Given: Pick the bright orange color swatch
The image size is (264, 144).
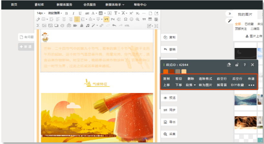Looking at the screenshot, I should point(166,72).
